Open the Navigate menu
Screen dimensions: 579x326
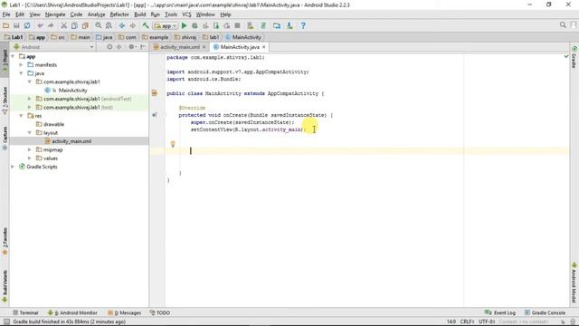(x=55, y=14)
